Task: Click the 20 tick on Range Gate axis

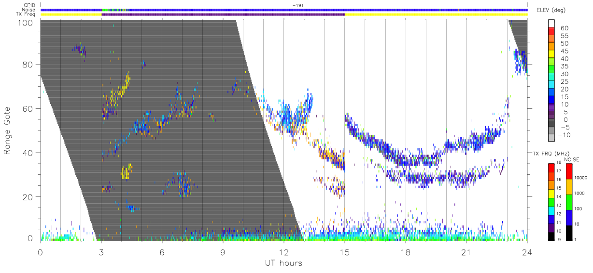Action: click(28, 197)
